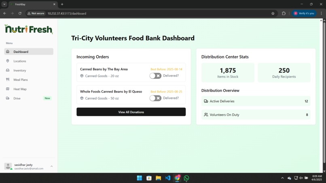This screenshot has height=183, width=326.
Task: Click Verify it's you profile button
Action: 304,13
